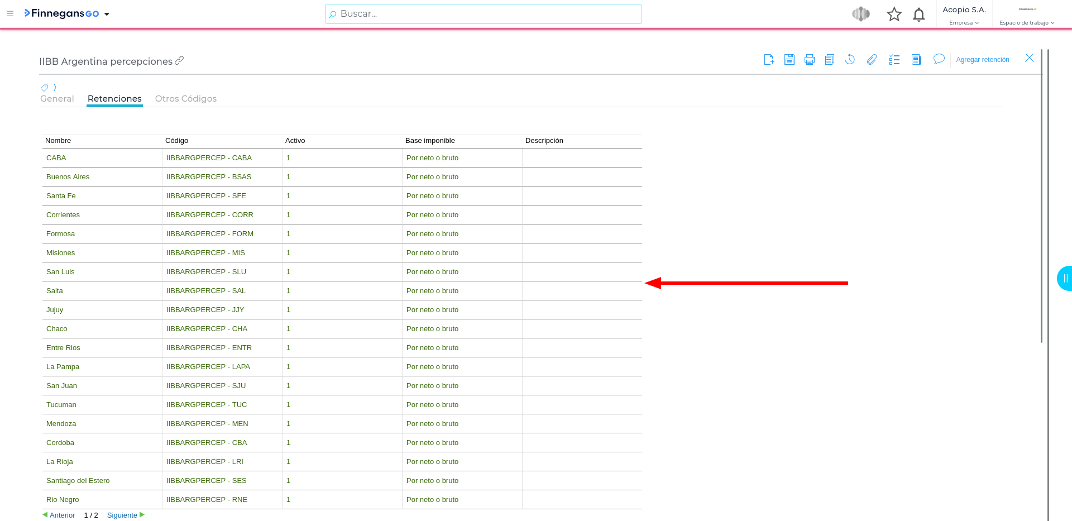Image resolution: width=1072 pixels, height=521 pixels.
Task: Open comments with speech bubble icon
Action: pos(939,59)
